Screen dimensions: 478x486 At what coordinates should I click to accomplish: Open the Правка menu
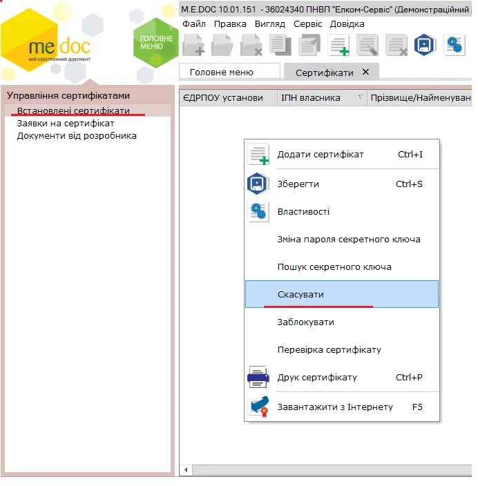(x=230, y=24)
